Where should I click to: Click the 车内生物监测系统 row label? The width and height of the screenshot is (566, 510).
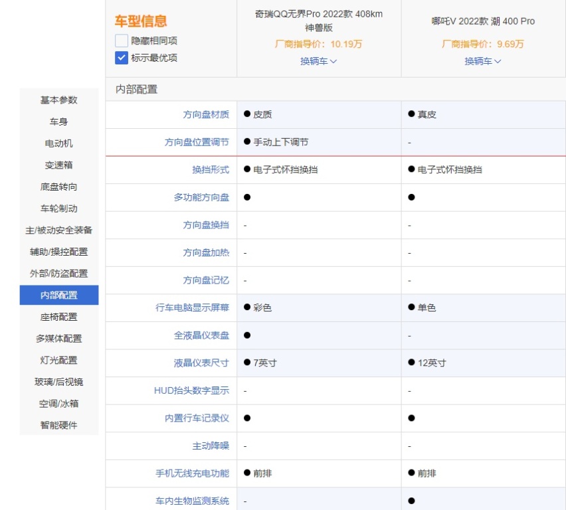(193, 501)
